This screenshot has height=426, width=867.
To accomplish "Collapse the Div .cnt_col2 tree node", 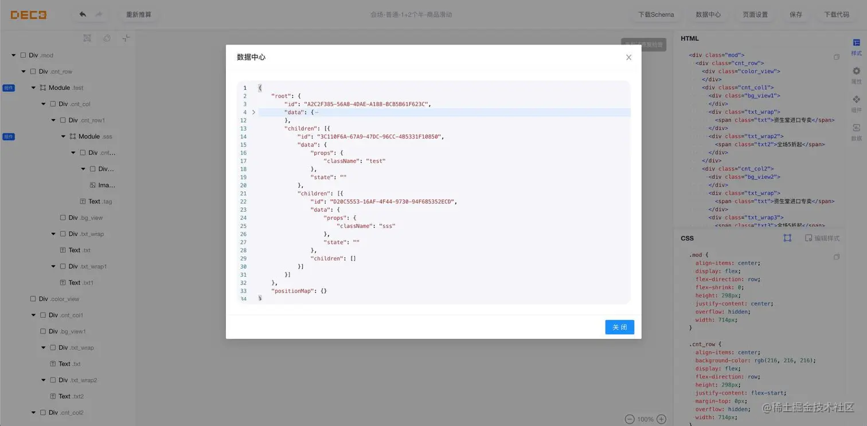I will tap(33, 412).
